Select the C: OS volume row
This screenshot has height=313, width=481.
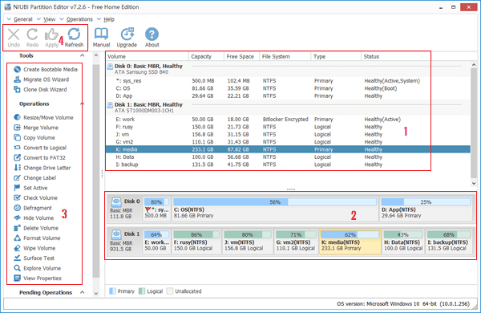(x=288, y=88)
